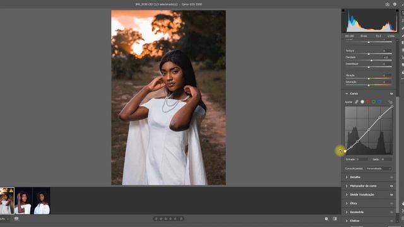This screenshot has height=227, width=404.
Task: Toggle visibility of the Geometria panel
Action: pos(391,212)
